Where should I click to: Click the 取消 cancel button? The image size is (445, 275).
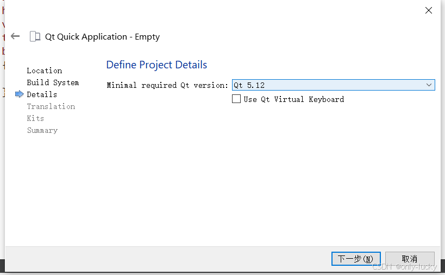(x=410, y=259)
